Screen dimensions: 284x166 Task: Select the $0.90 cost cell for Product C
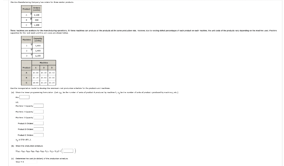click(x=36, y=83)
